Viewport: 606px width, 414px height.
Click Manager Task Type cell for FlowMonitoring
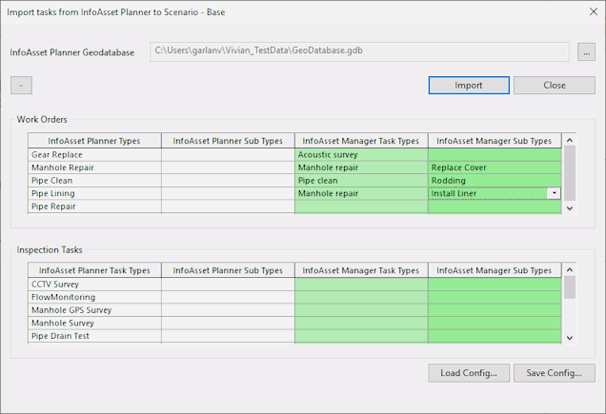(x=361, y=297)
